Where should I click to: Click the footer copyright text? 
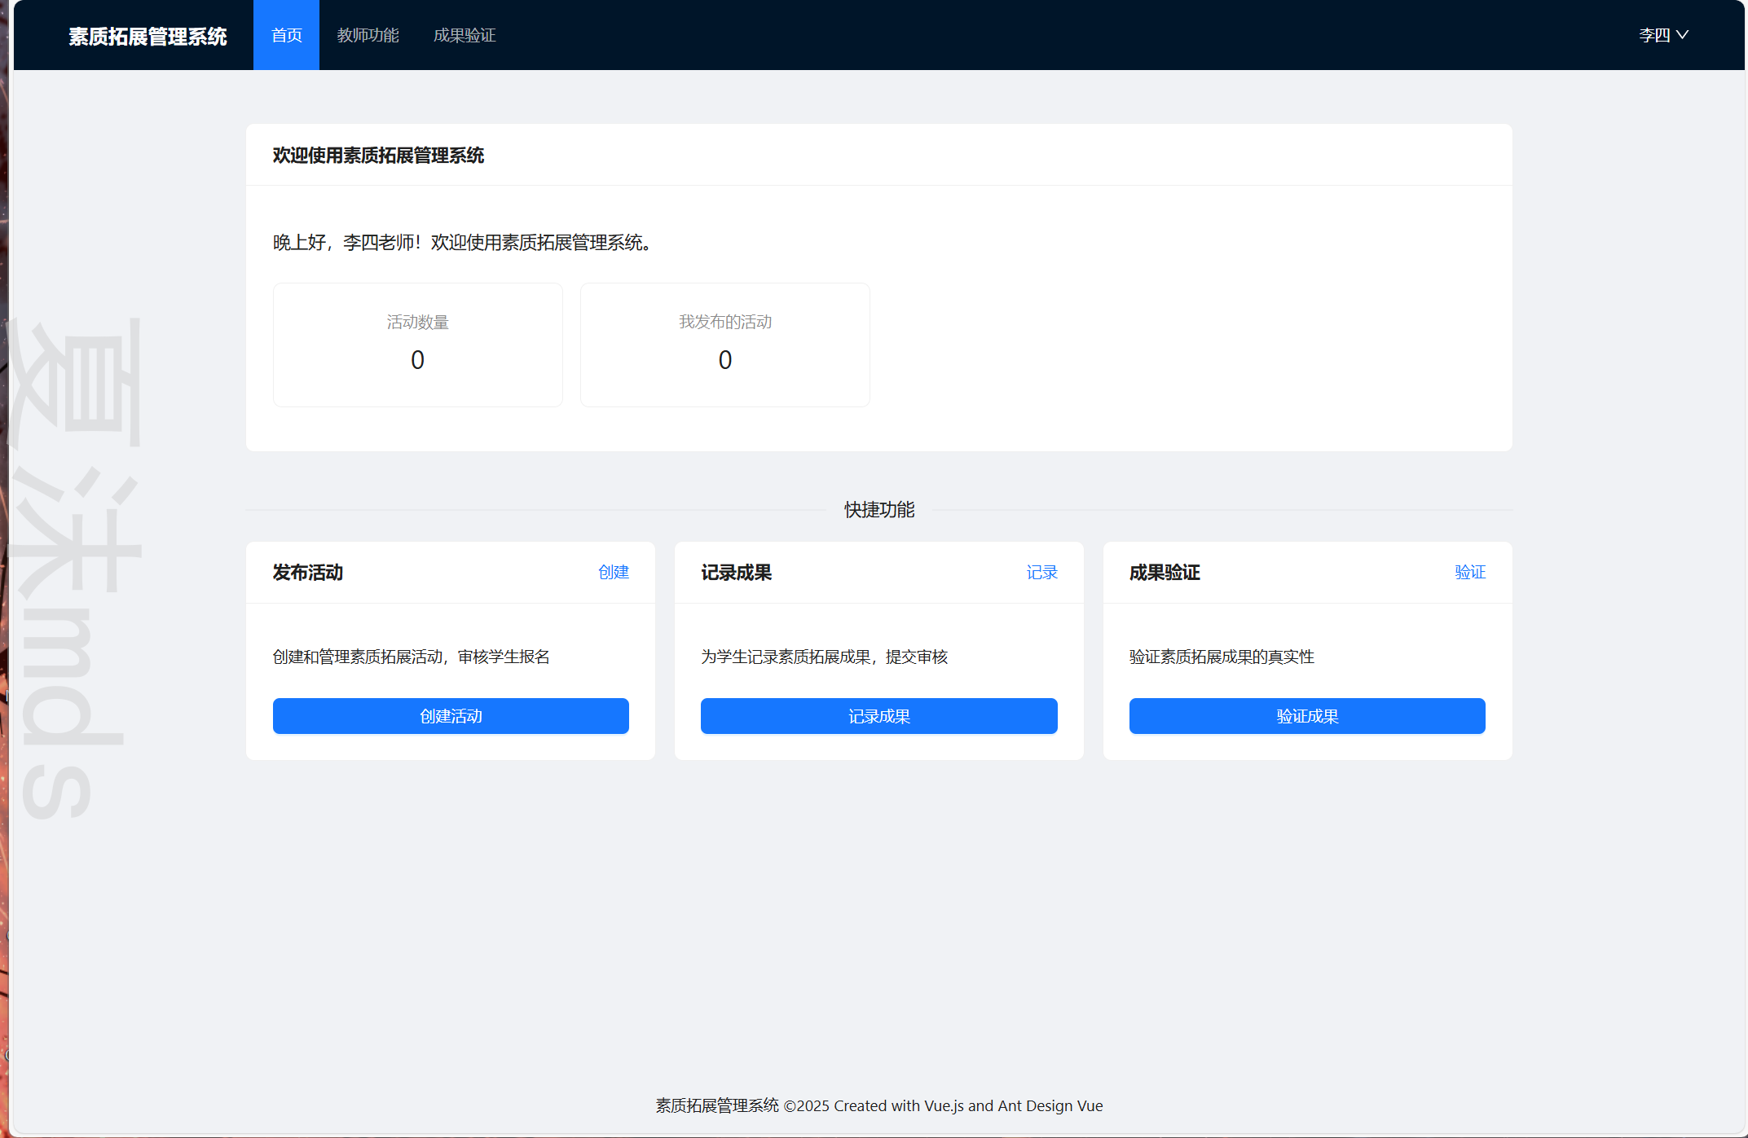coord(878,1105)
